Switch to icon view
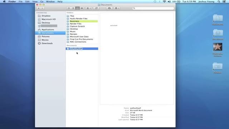 point(69,8)
